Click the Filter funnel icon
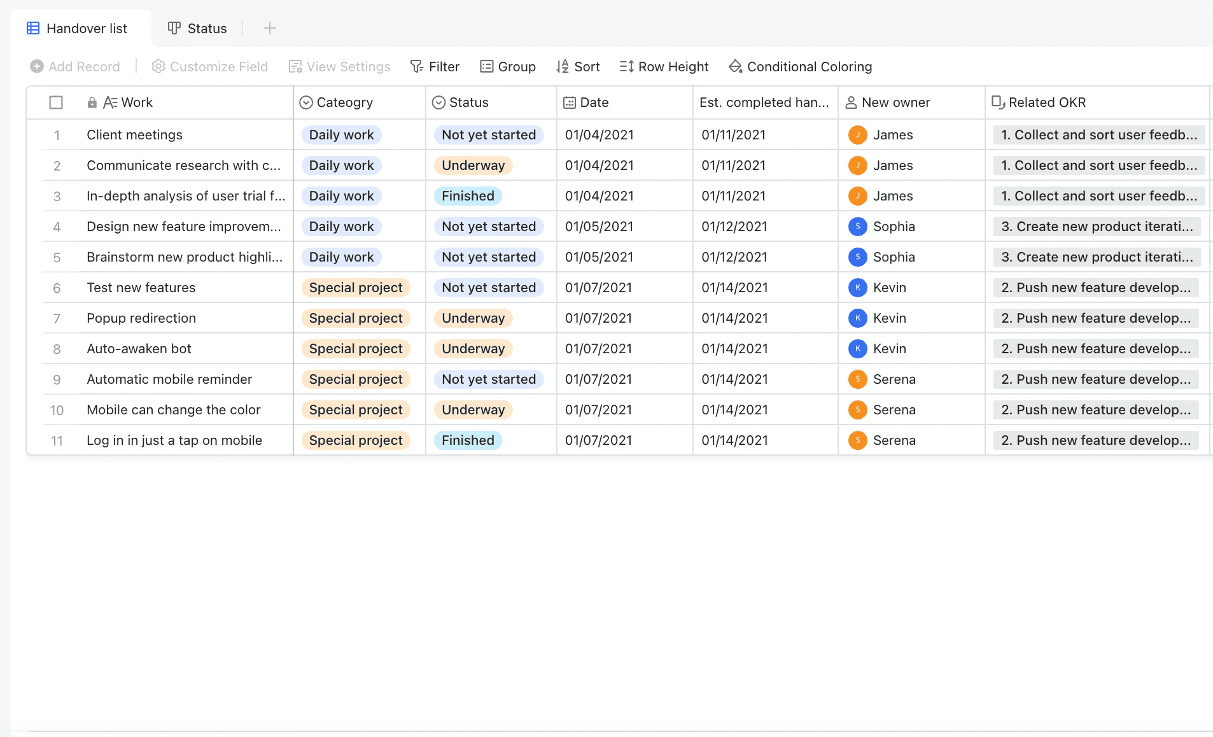Screen dimensions: 1213x737 417,67
